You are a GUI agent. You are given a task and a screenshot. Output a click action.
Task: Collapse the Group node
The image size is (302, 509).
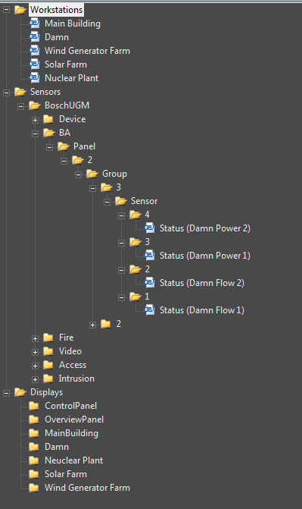click(x=78, y=174)
